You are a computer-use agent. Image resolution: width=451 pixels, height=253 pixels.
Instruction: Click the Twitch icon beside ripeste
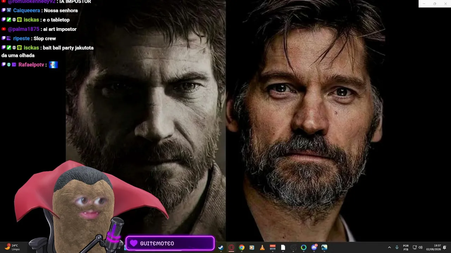point(4,38)
